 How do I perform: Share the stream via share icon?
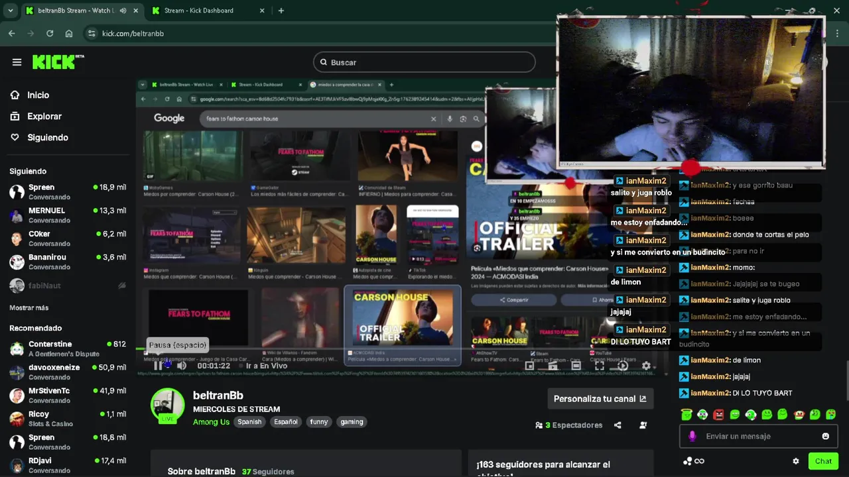pyautogui.click(x=618, y=425)
